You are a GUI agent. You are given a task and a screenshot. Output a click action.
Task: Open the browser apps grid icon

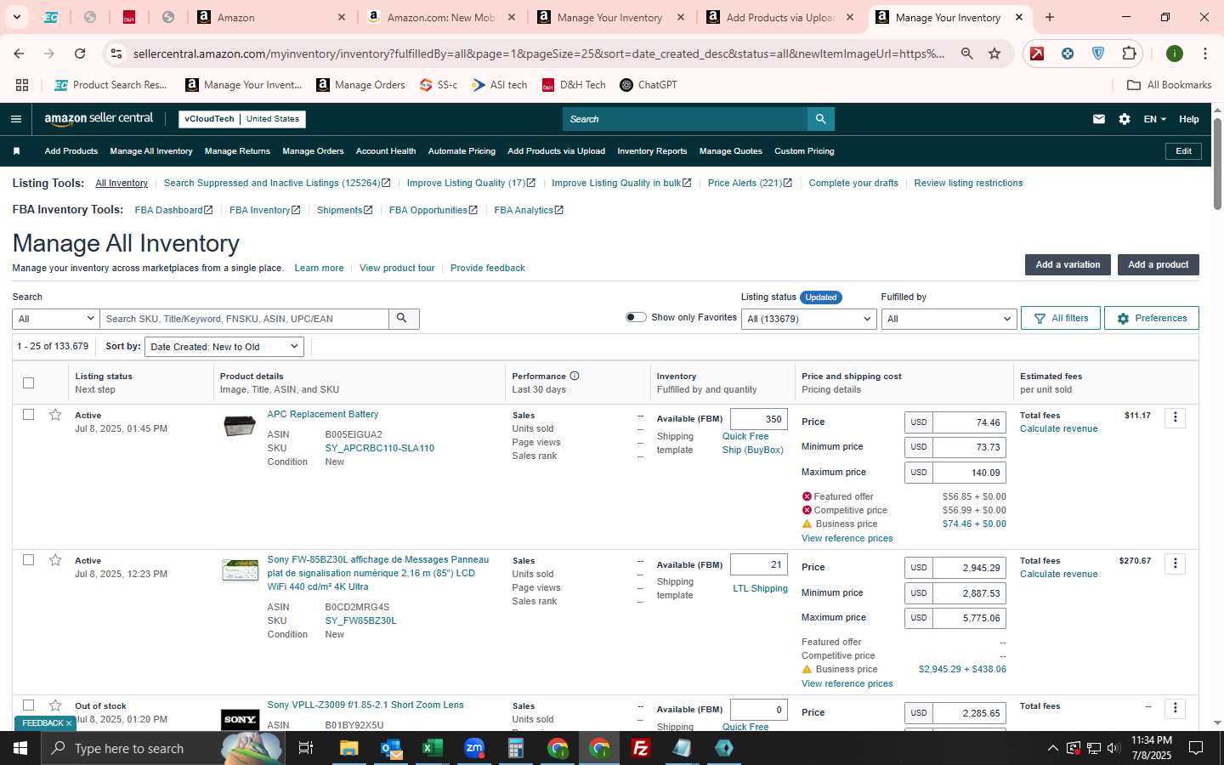click(x=22, y=85)
